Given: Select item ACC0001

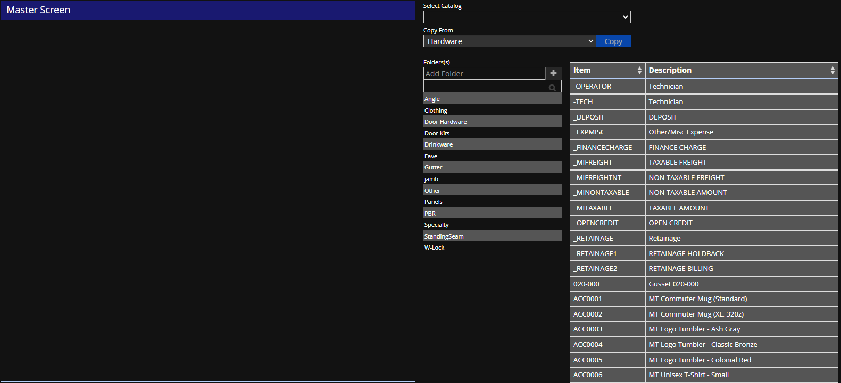Looking at the screenshot, I should (x=607, y=299).
